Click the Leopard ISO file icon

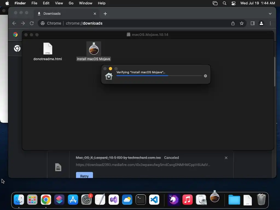[58, 167]
